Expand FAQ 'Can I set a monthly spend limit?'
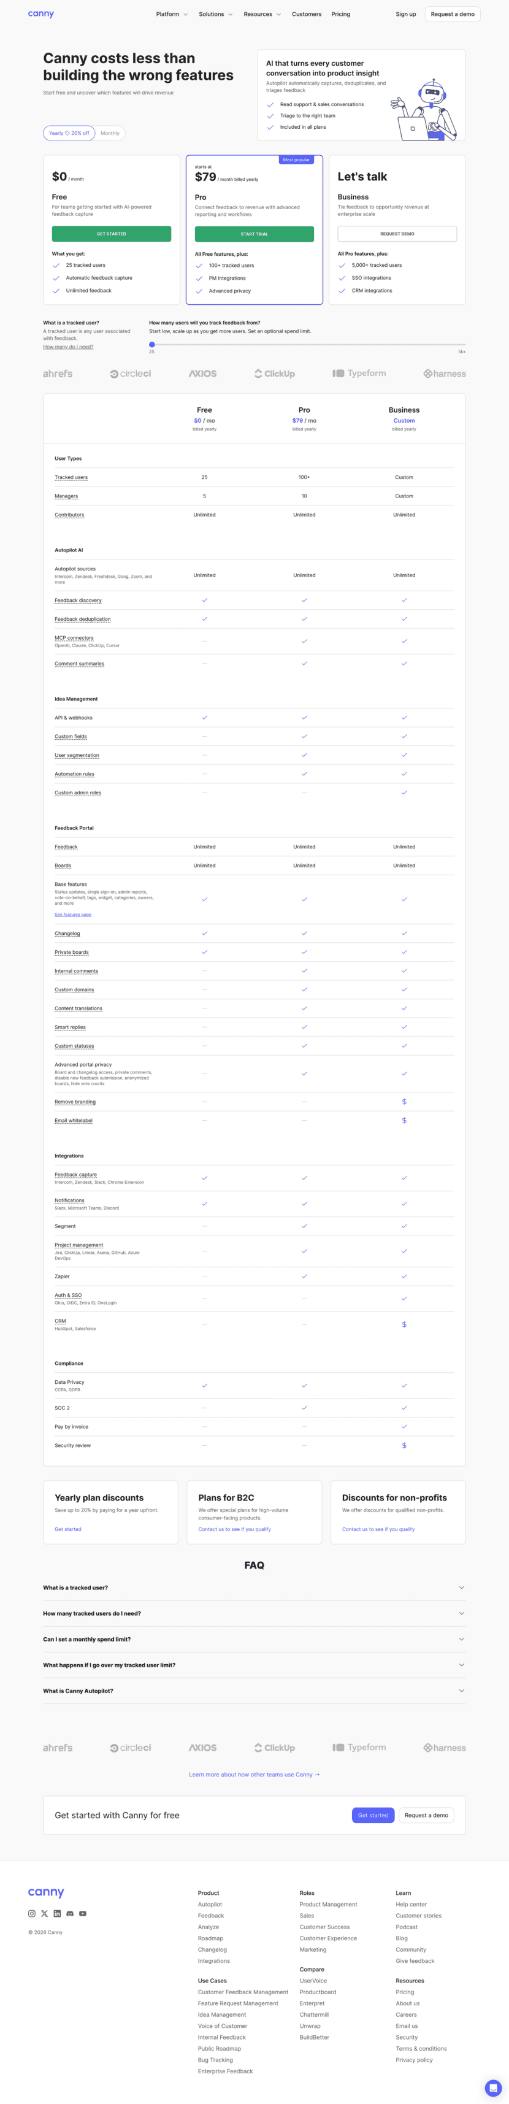509x2104 pixels. point(254,1639)
